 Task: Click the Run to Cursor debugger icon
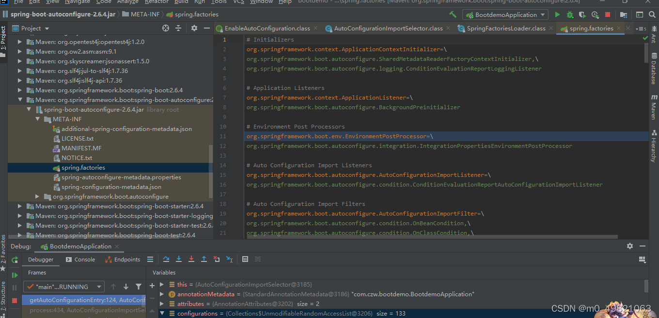click(229, 260)
